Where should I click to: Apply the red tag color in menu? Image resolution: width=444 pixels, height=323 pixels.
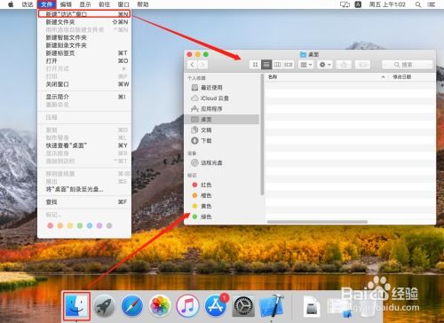coord(51,225)
